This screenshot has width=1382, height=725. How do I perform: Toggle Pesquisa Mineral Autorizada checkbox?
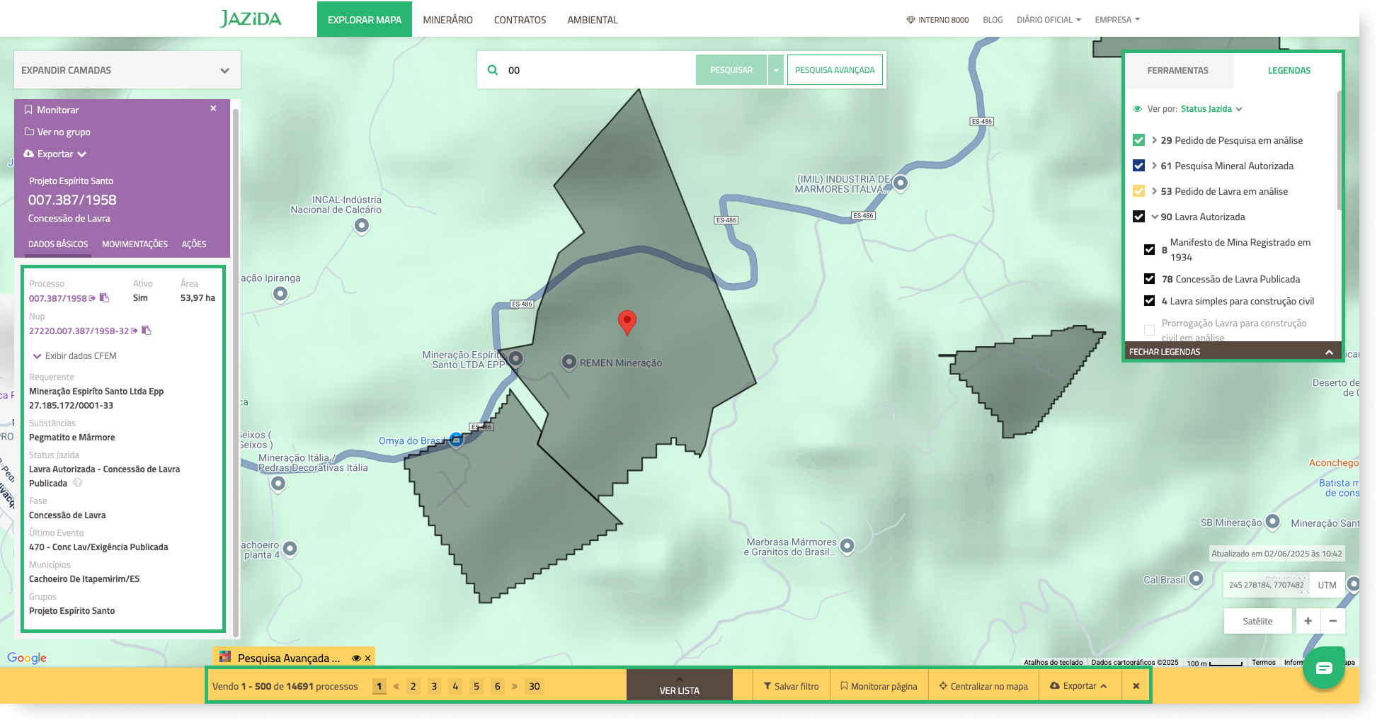pyautogui.click(x=1138, y=166)
